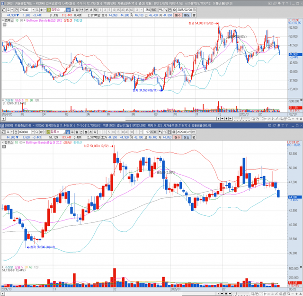
Task: Click the 매도 sell button in lower chart
Action: click(x=186, y=136)
